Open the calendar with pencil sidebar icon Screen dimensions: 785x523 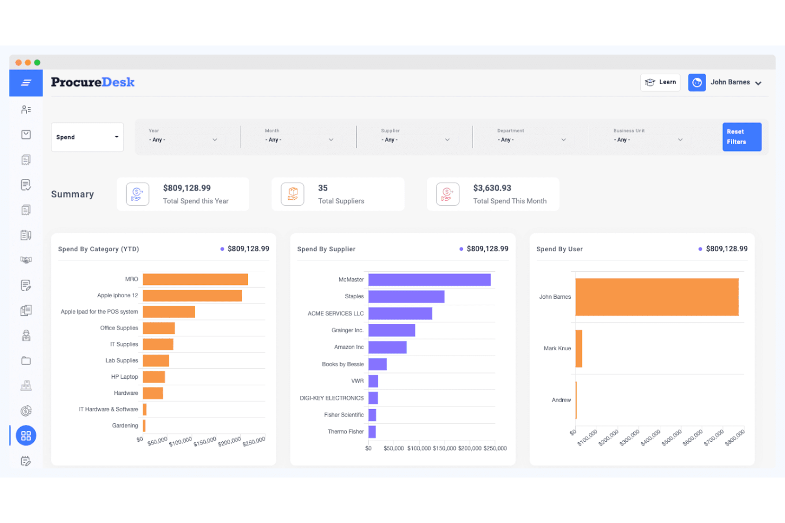point(26,461)
